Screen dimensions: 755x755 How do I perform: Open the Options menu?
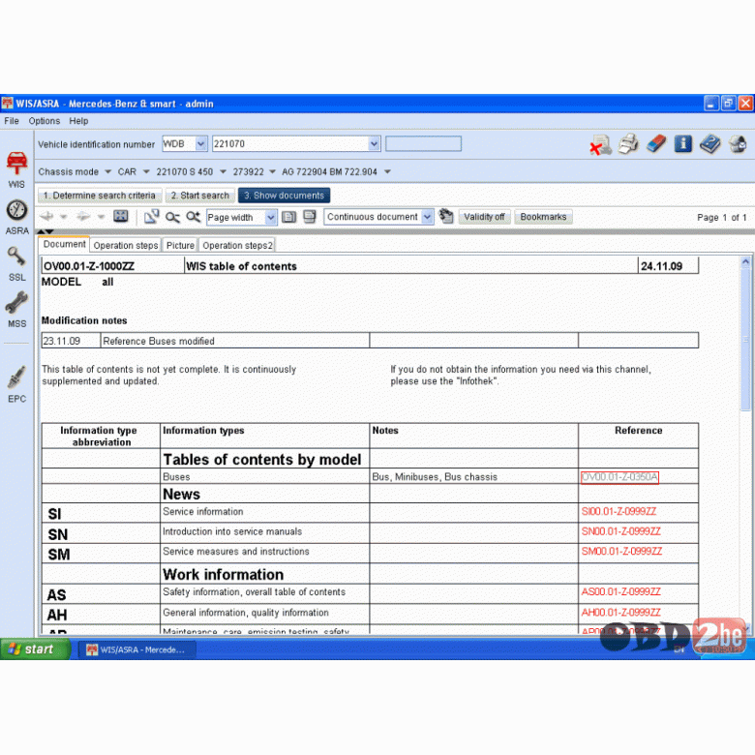(45, 121)
